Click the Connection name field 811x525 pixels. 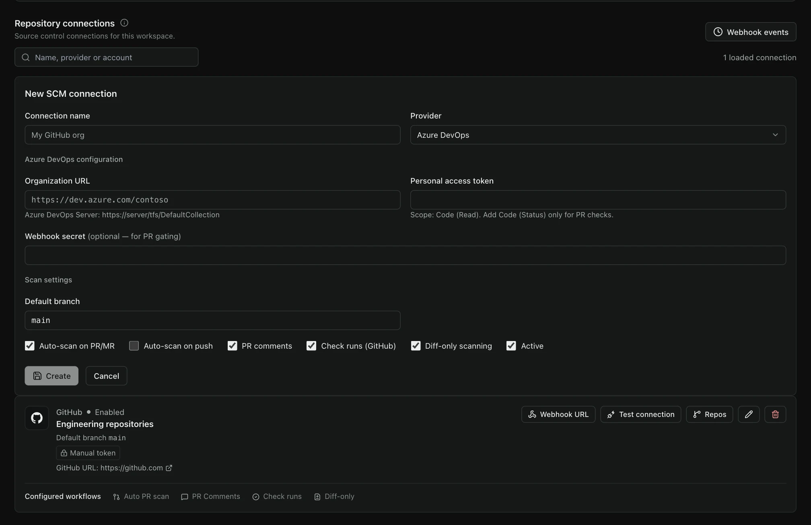point(212,135)
